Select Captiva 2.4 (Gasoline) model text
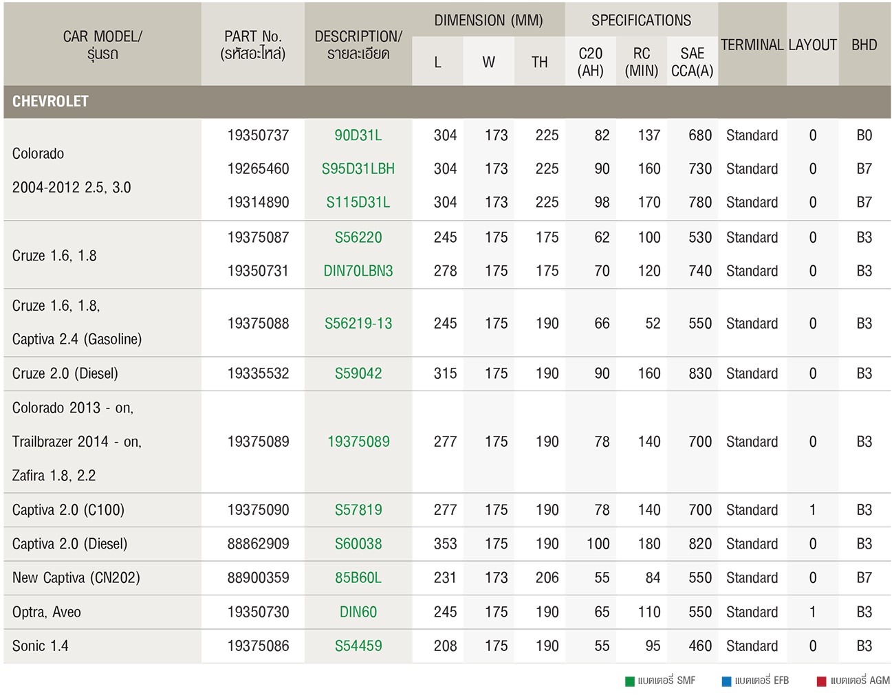Screen dimensions: 894x695 tap(77, 340)
